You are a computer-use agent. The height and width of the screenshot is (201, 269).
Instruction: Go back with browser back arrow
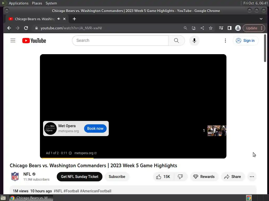pyautogui.click(x=9, y=28)
